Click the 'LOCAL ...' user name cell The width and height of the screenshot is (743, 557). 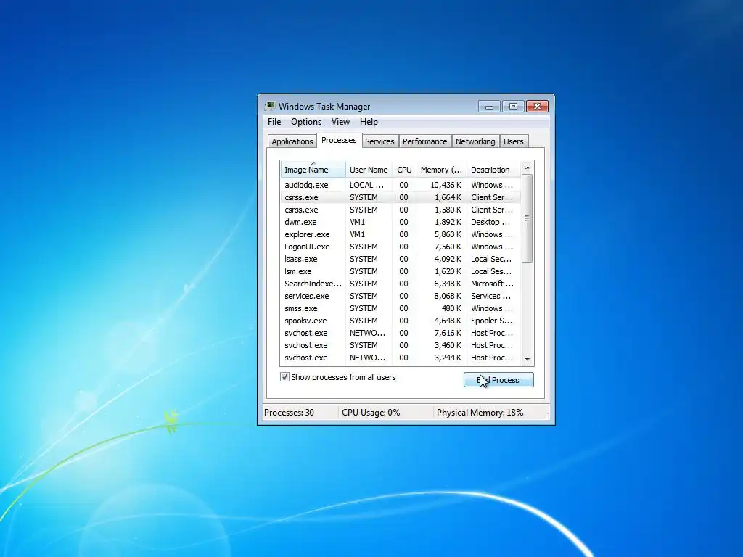pyautogui.click(x=366, y=185)
